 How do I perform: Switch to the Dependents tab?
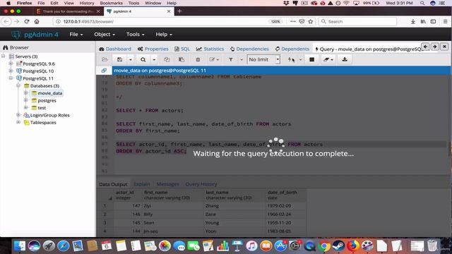(292, 49)
